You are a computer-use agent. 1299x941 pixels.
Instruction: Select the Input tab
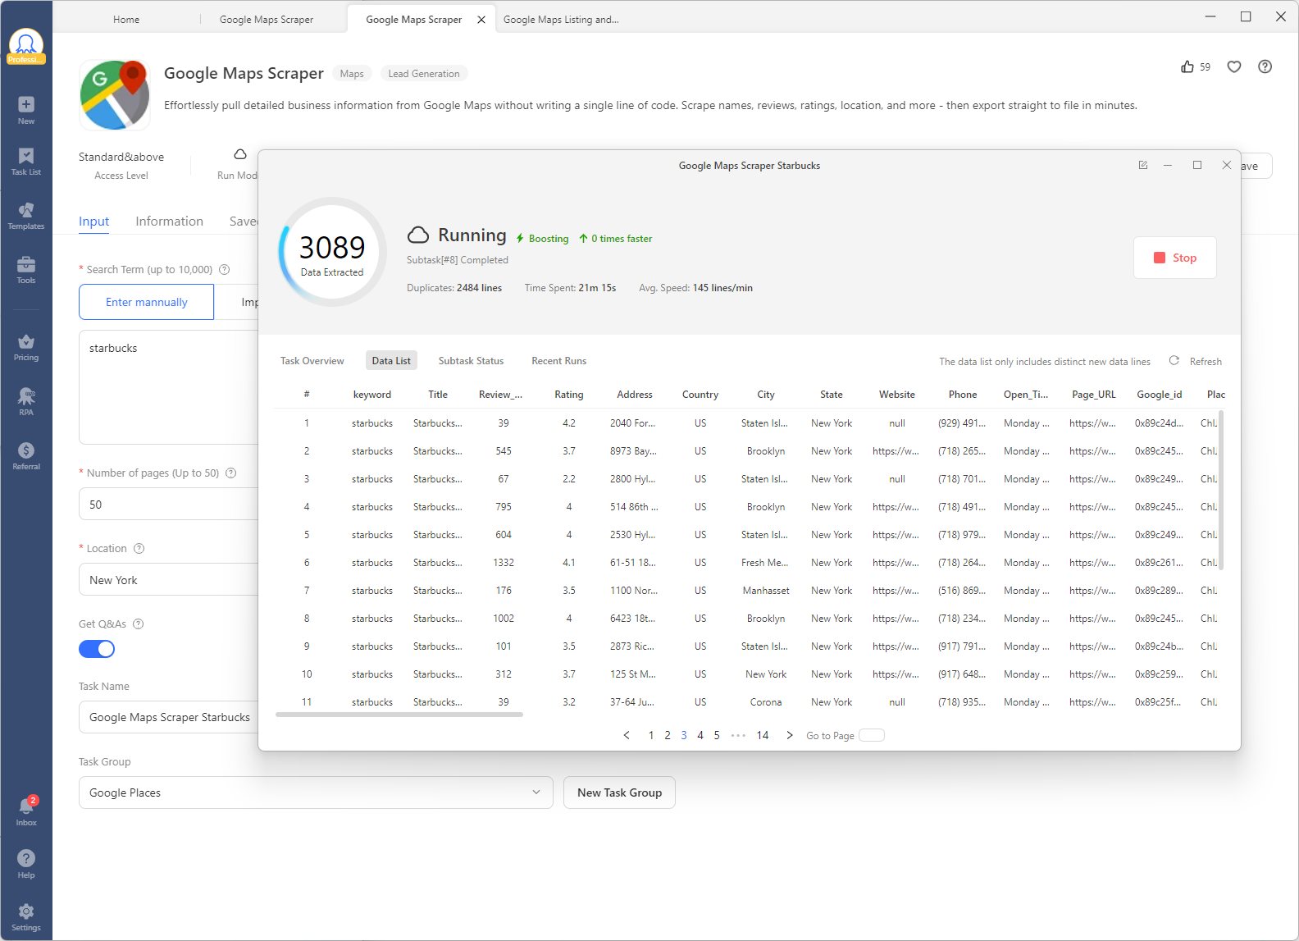[94, 222]
